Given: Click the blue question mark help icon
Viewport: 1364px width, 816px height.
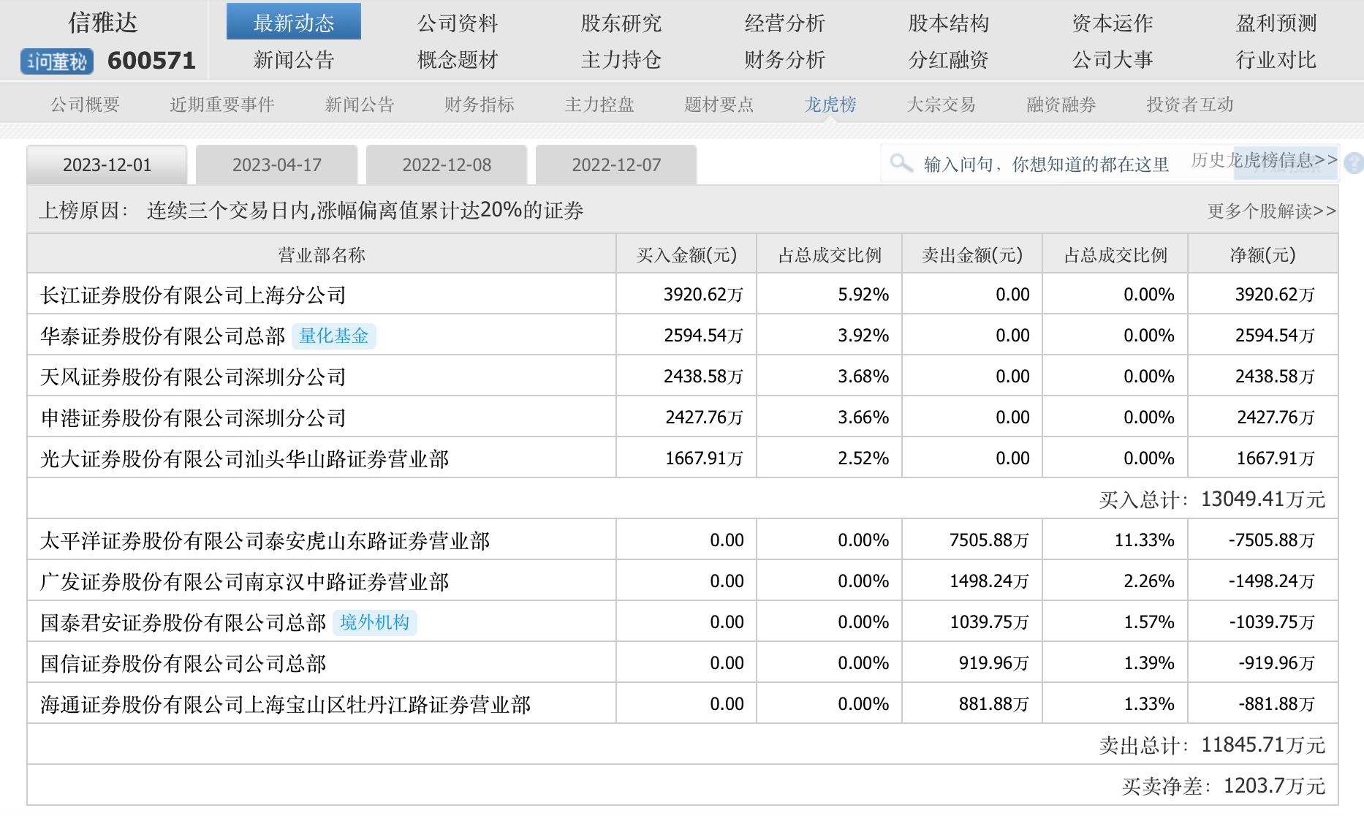Looking at the screenshot, I should tap(1353, 163).
